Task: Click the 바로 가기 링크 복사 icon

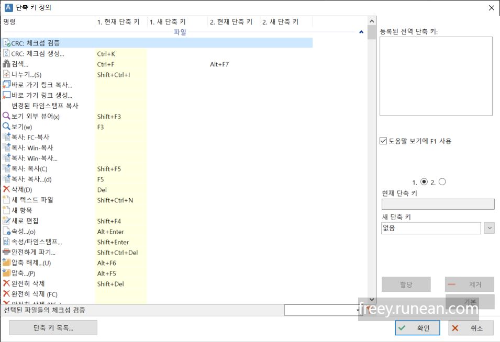Action: 6,85
